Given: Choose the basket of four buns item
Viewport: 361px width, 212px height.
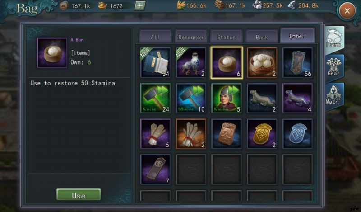Looking at the screenshot, I should [262, 62].
